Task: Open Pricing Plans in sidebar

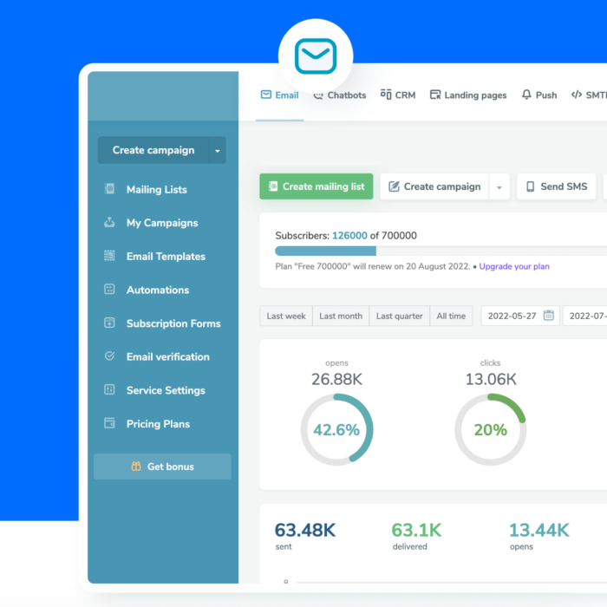Action: click(158, 423)
